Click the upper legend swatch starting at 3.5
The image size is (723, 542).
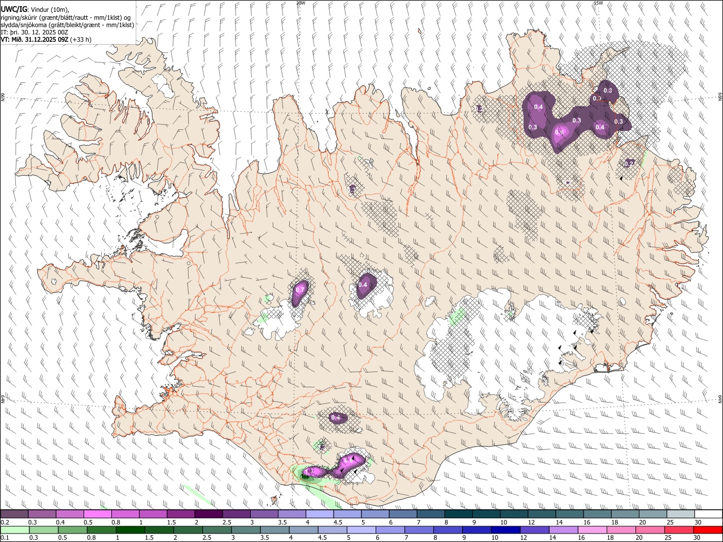(x=291, y=514)
